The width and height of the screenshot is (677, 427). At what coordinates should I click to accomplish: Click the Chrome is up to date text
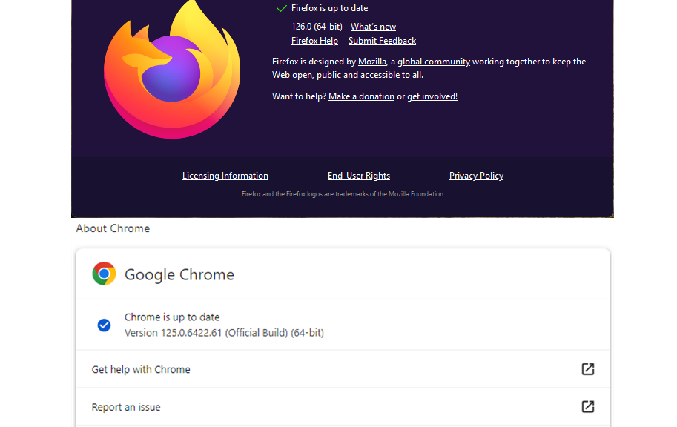tap(172, 317)
